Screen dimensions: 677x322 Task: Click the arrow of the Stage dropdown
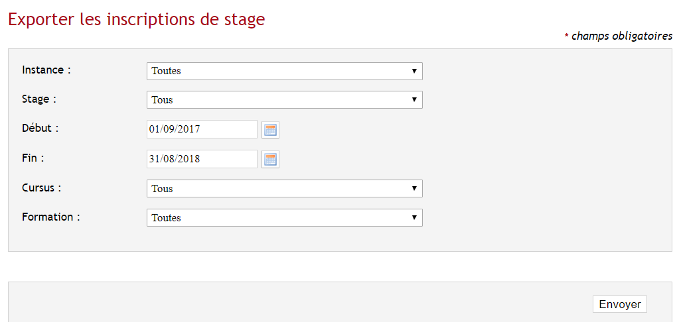[x=414, y=99]
